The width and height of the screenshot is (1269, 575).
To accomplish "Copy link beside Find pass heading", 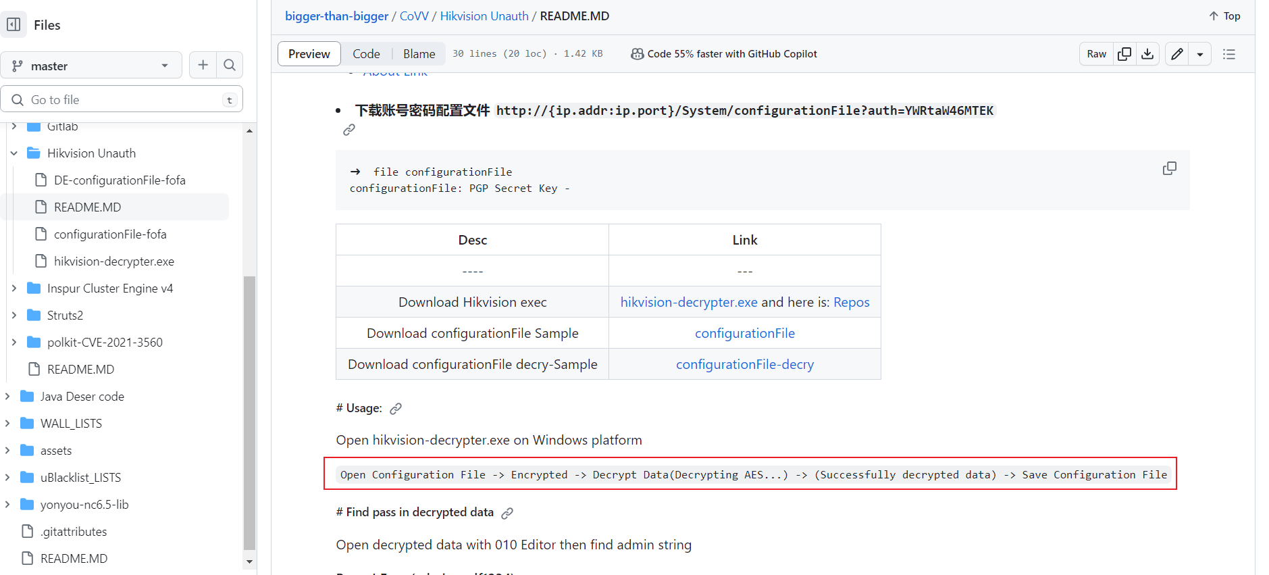I will (507, 513).
